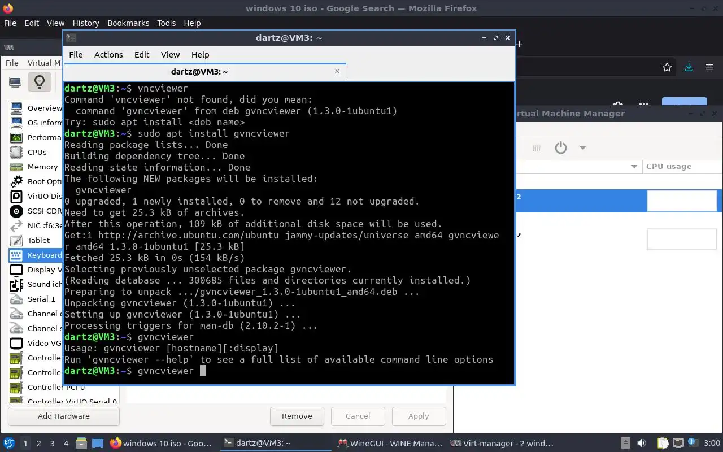This screenshot has height=452, width=723.
Task: Select Serial 1 in the hardware list
Action: (x=35, y=299)
